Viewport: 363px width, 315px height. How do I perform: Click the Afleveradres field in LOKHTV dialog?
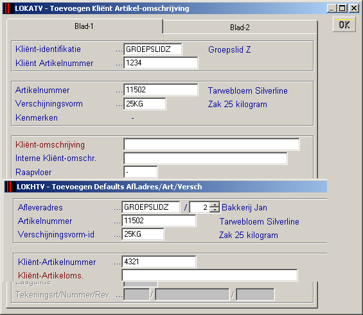(151, 207)
